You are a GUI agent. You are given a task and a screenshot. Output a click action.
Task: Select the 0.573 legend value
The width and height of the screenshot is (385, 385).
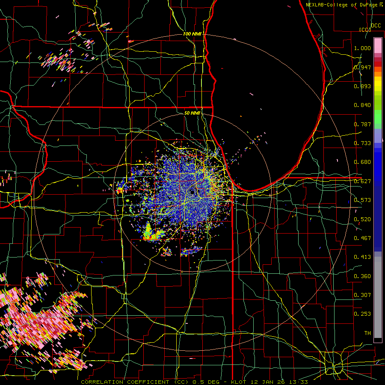pos(362,200)
